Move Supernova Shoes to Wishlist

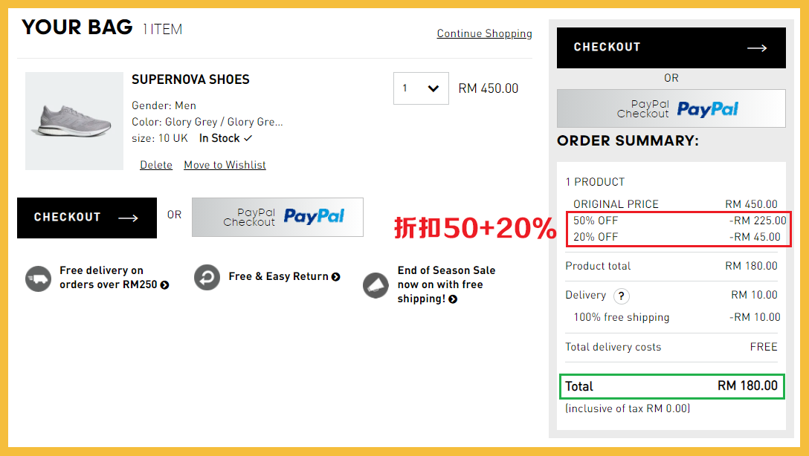point(225,165)
